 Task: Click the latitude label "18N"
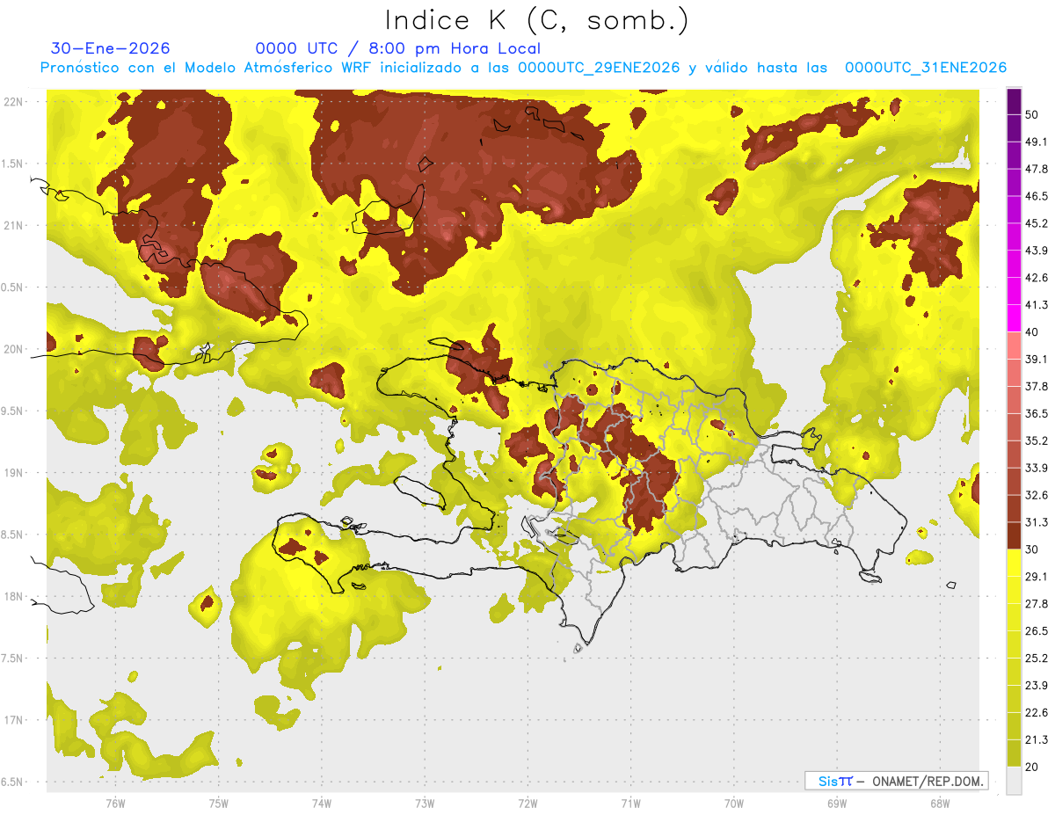tap(13, 596)
